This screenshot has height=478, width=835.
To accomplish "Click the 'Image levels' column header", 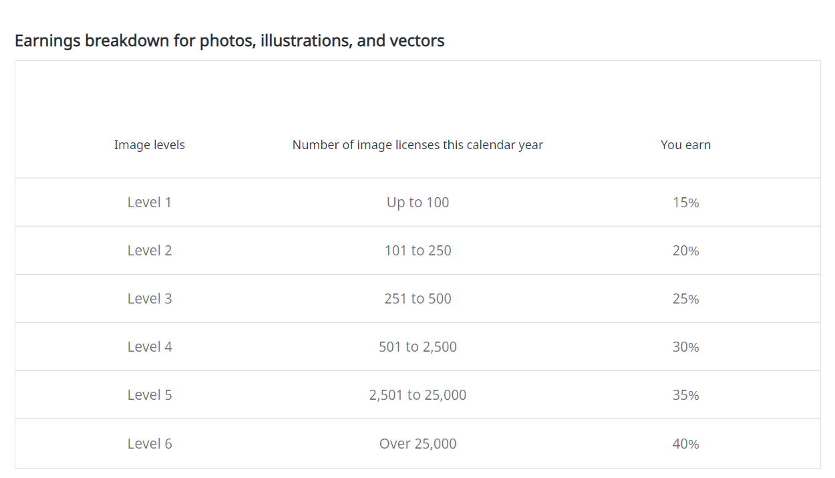I will click(150, 145).
